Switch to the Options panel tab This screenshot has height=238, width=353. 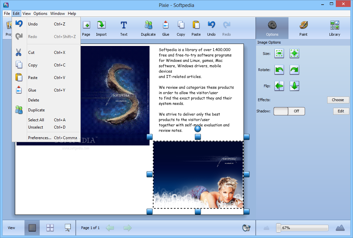(272, 28)
